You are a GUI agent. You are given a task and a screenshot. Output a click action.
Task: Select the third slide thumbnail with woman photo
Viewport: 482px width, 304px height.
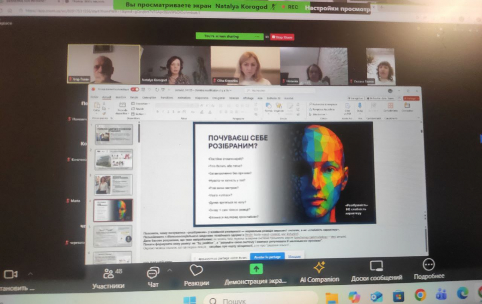point(113,185)
